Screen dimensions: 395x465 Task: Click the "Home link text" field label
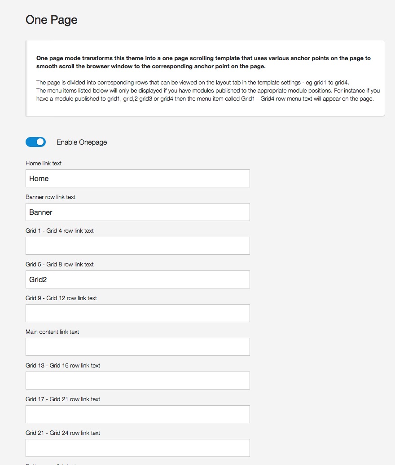(44, 164)
